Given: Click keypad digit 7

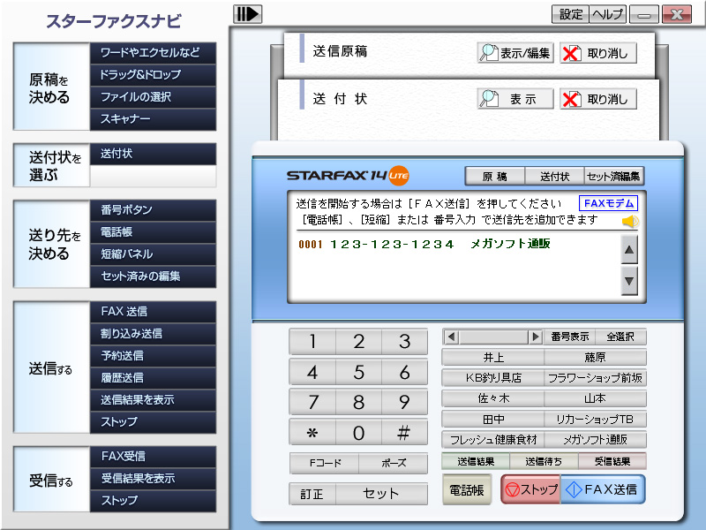Looking at the screenshot, I should [312, 403].
